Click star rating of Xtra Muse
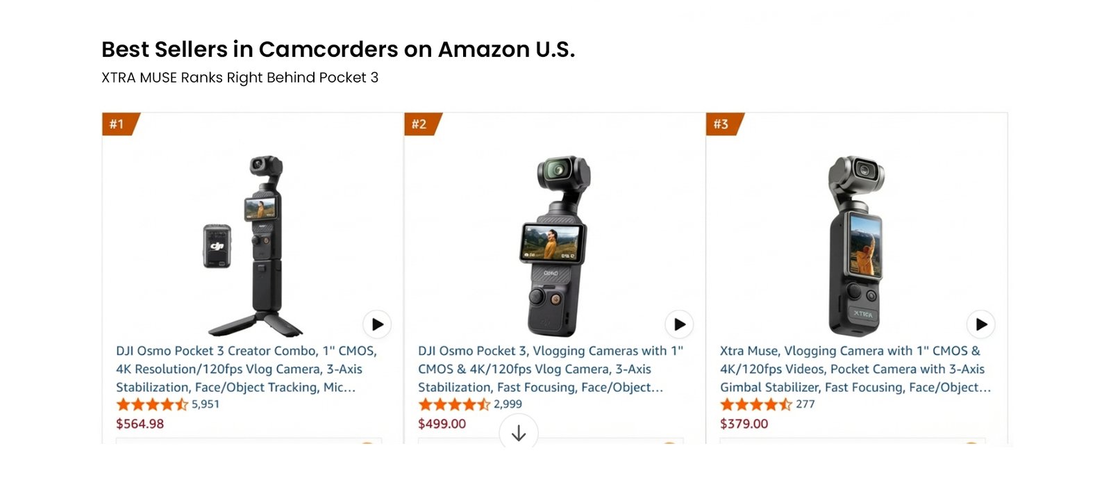Screen dimensions: 1111x487 tap(756, 404)
